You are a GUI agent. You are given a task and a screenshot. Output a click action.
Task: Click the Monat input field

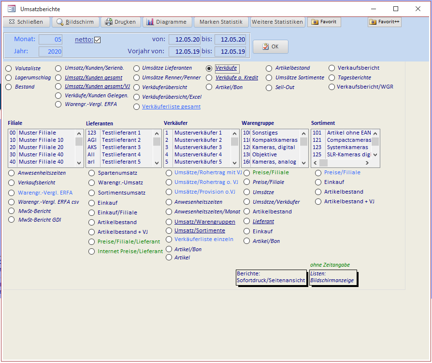[50, 40]
